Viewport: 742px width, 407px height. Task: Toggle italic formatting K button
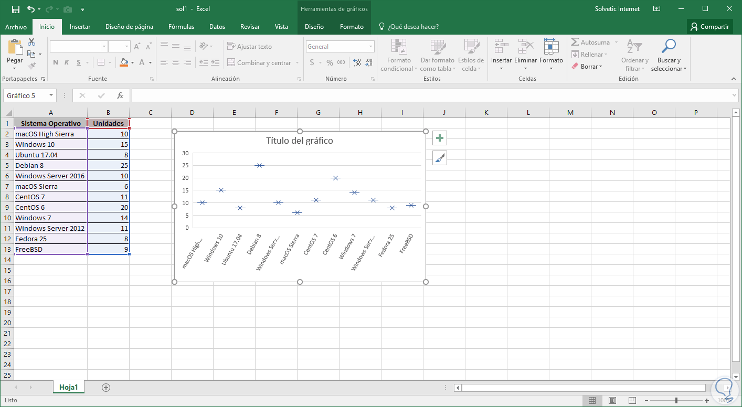pyautogui.click(x=67, y=63)
